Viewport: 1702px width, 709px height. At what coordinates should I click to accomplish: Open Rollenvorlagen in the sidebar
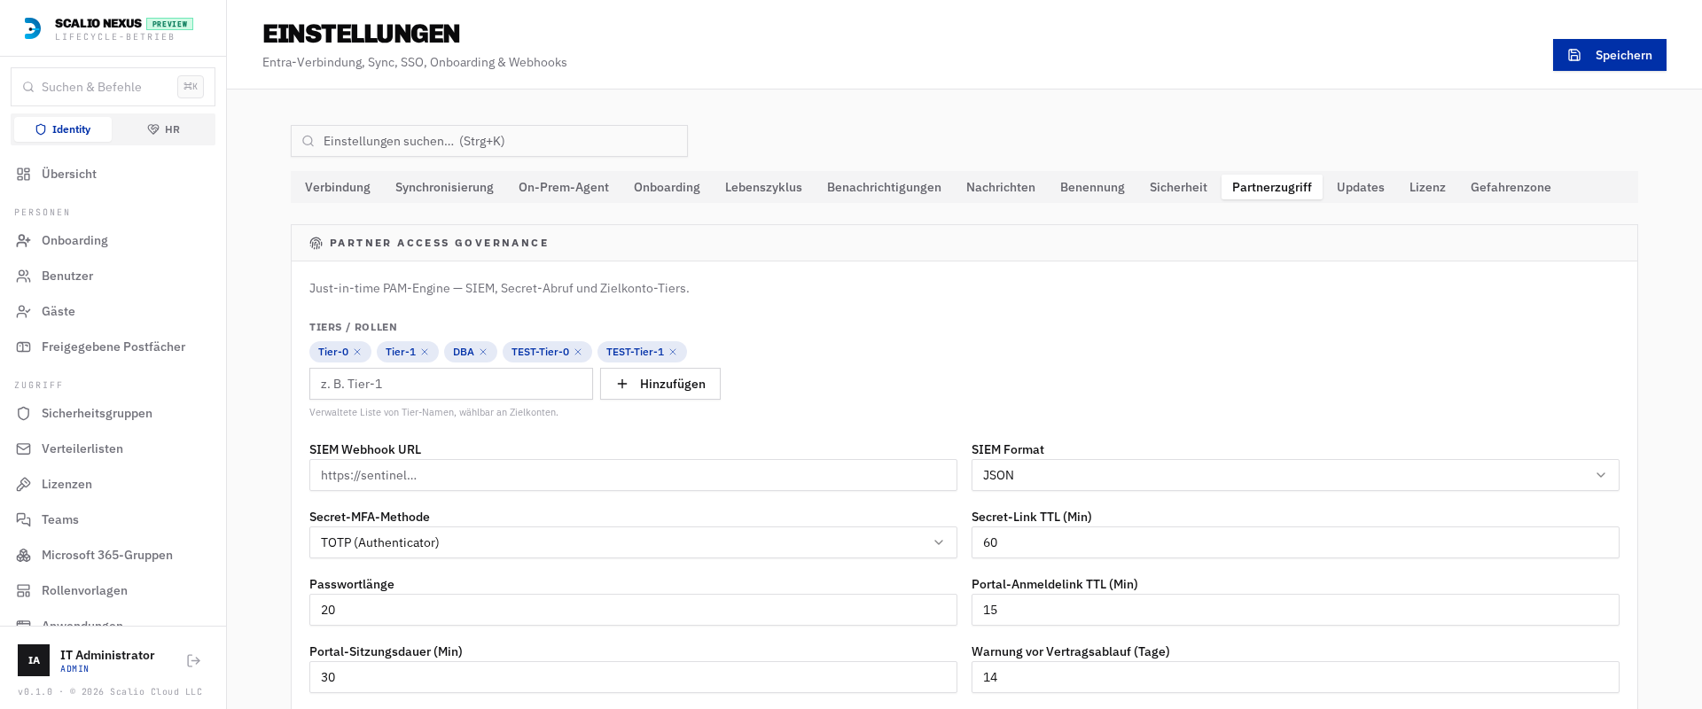(113, 590)
